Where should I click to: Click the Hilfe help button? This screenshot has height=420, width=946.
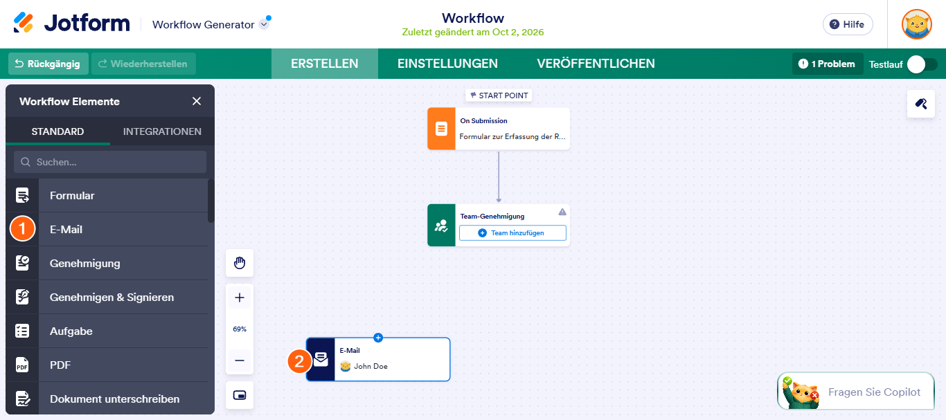848,24
